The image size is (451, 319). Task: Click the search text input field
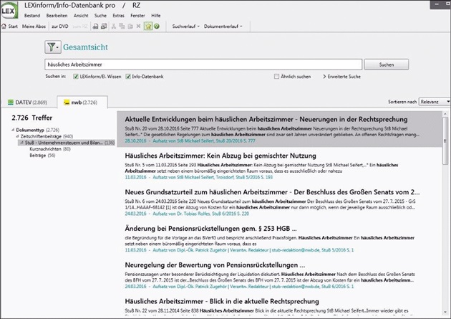200,65
